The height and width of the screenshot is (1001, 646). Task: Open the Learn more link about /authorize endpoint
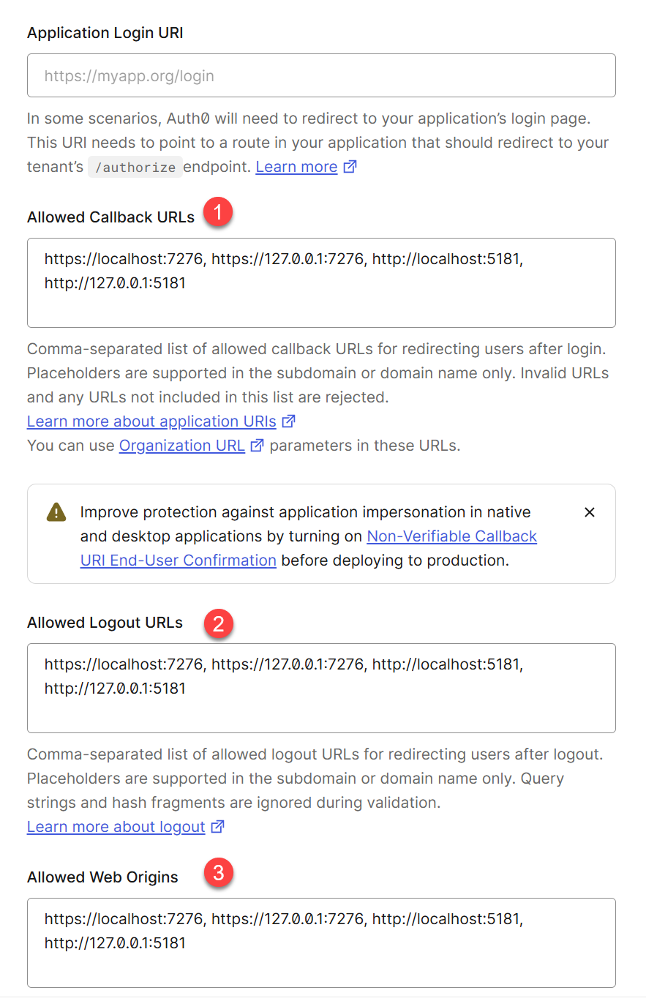[296, 167]
